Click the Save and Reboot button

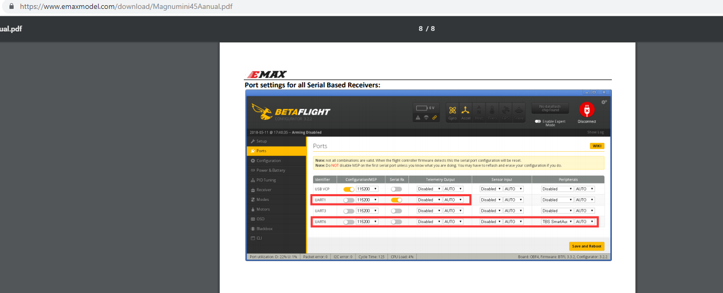(587, 246)
